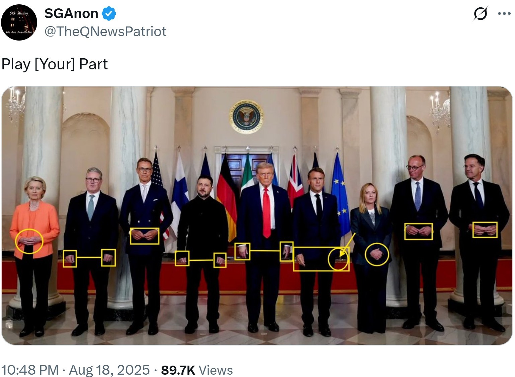Click the presidential seal above the doorway
Image resolution: width=515 pixels, height=377 pixels.
(x=246, y=117)
